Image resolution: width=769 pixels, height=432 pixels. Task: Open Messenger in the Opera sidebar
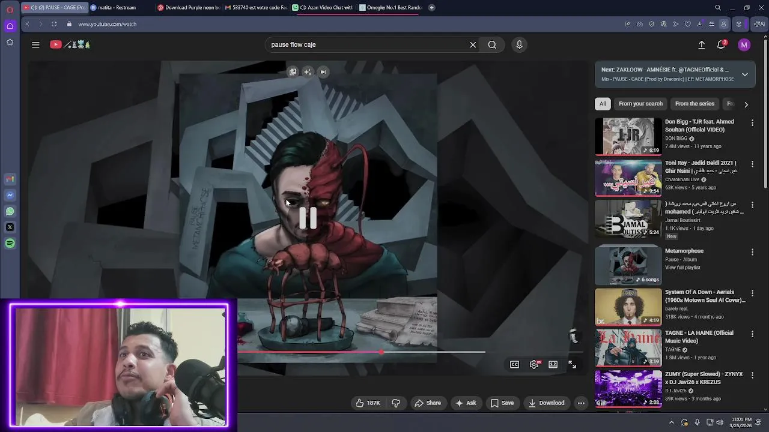tap(10, 195)
